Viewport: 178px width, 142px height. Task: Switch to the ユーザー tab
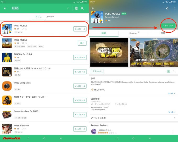pyautogui.click(x=50, y=17)
